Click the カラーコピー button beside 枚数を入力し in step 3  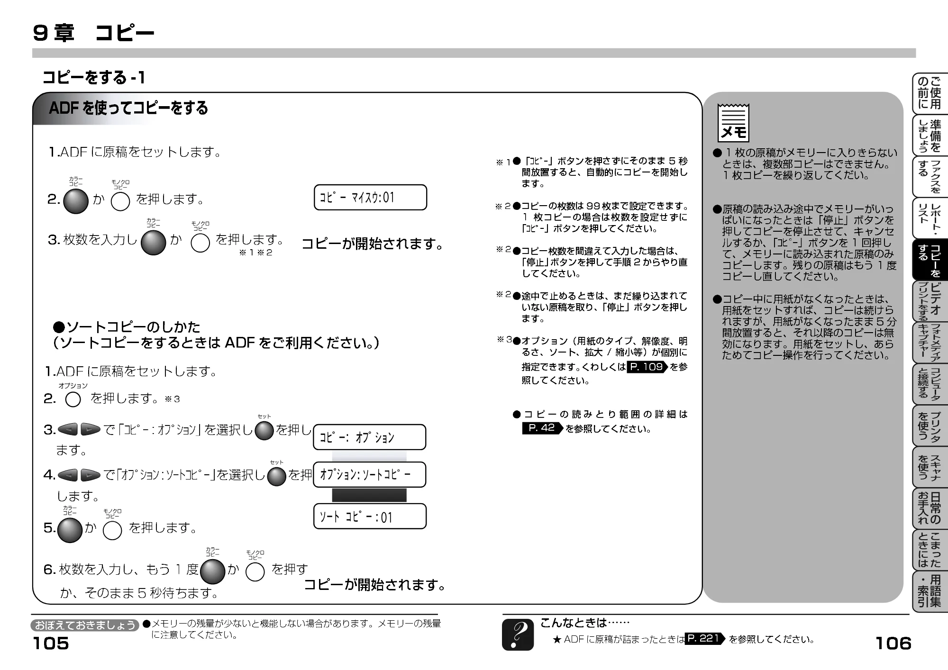tap(154, 242)
